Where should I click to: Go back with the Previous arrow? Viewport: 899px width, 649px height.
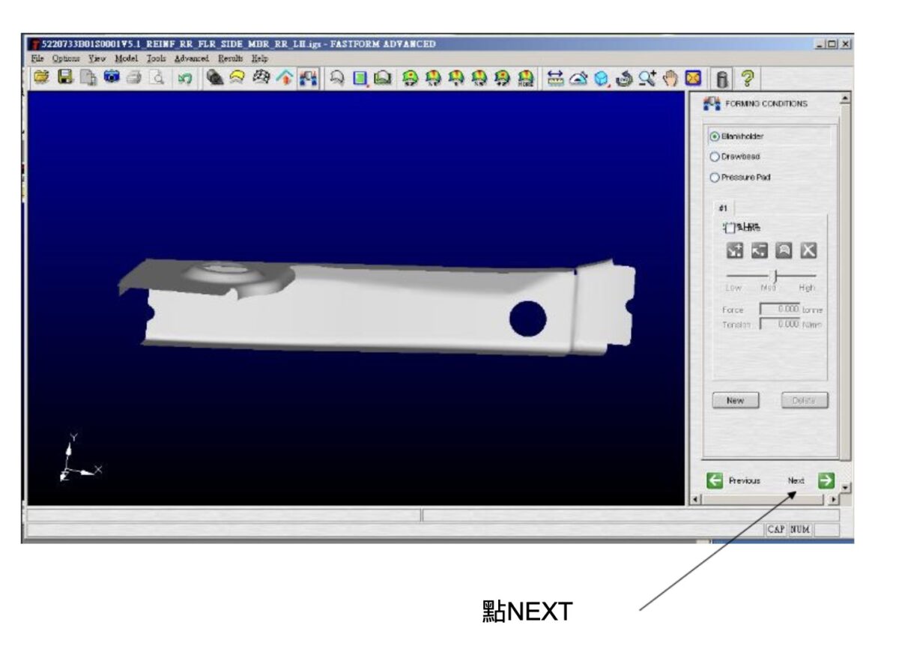pyautogui.click(x=715, y=480)
